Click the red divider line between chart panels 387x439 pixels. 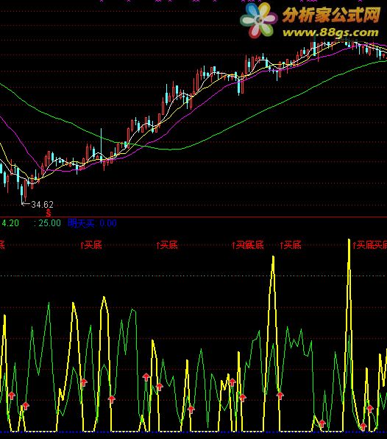(x=193, y=217)
